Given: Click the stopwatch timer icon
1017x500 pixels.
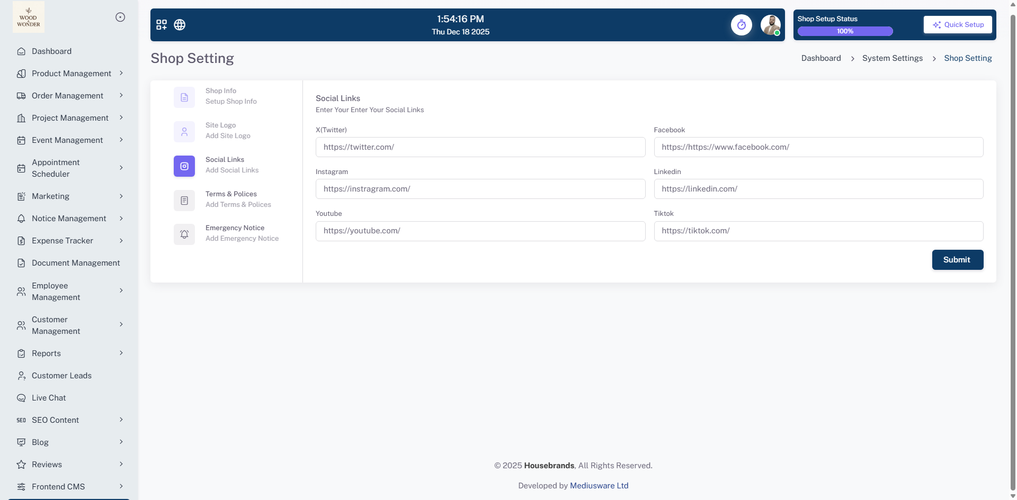Looking at the screenshot, I should (x=741, y=25).
